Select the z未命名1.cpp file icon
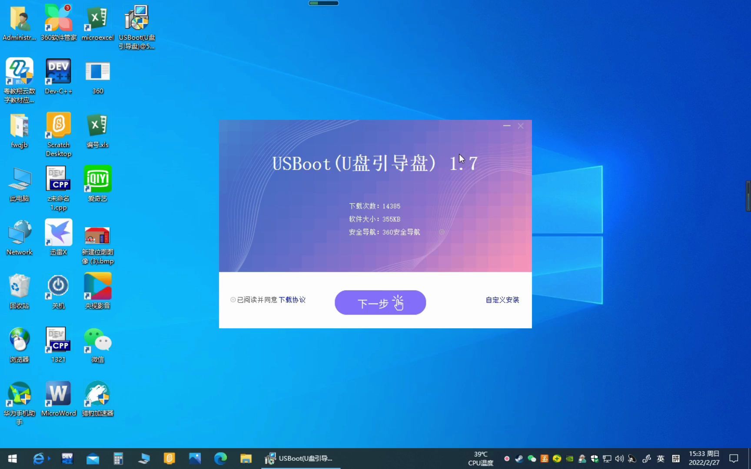Screen dimensions: 751x469 59,188
